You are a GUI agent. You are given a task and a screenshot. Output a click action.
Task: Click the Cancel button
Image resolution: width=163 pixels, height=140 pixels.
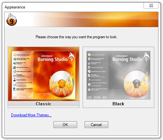pyautogui.click(x=96, y=125)
